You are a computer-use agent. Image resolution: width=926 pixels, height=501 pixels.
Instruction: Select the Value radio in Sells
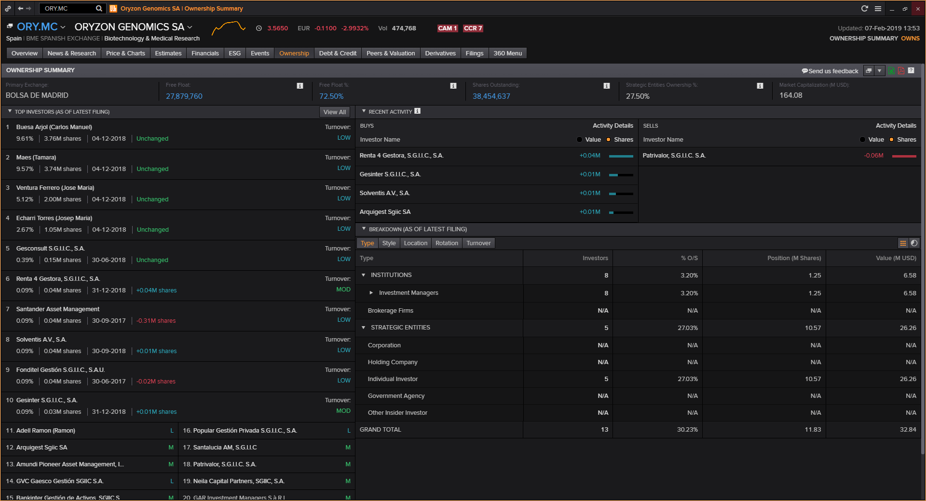click(862, 140)
